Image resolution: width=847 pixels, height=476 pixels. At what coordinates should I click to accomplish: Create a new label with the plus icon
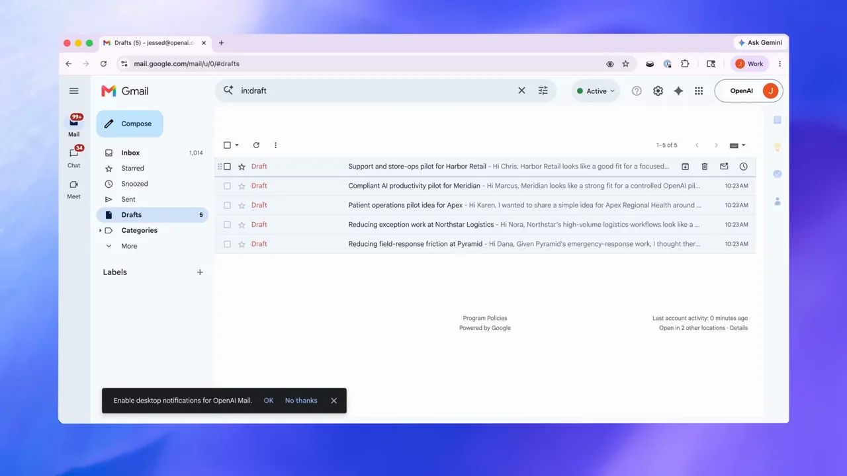(x=200, y=272)
